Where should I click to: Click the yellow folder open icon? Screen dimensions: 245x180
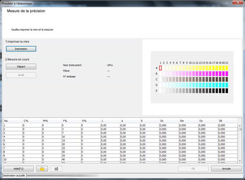(x=42, y=169)
